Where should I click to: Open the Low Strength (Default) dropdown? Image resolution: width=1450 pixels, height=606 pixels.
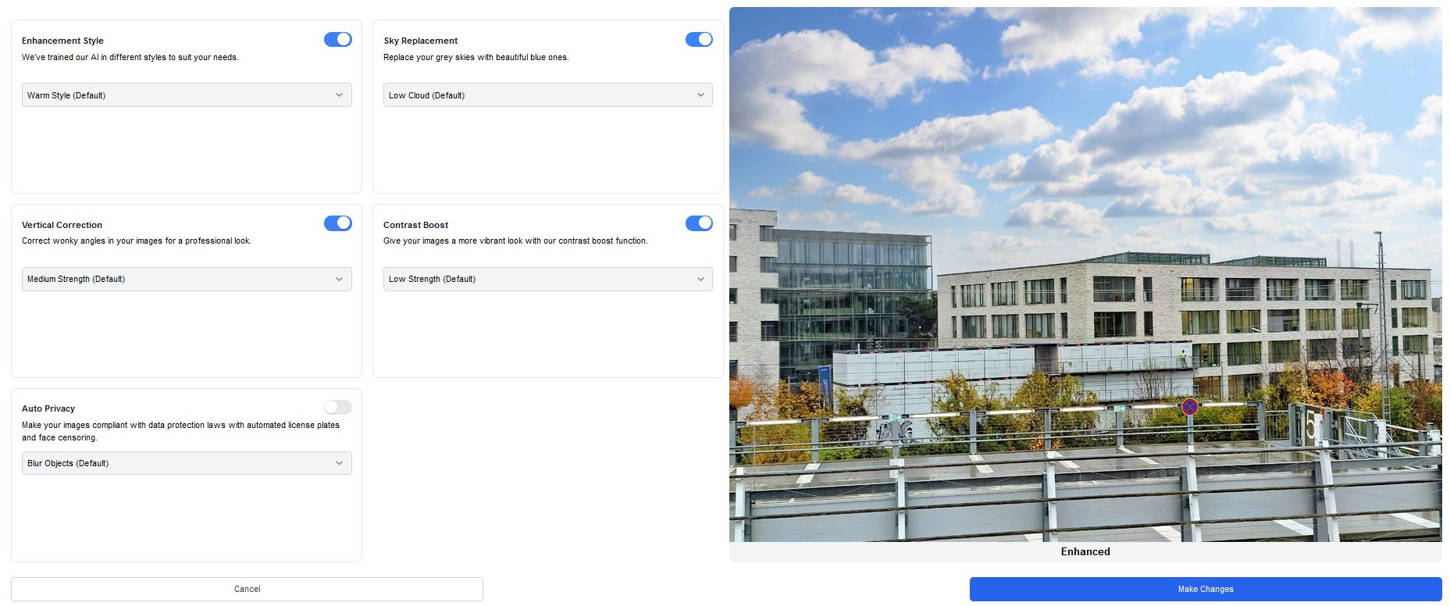point(547,279)
